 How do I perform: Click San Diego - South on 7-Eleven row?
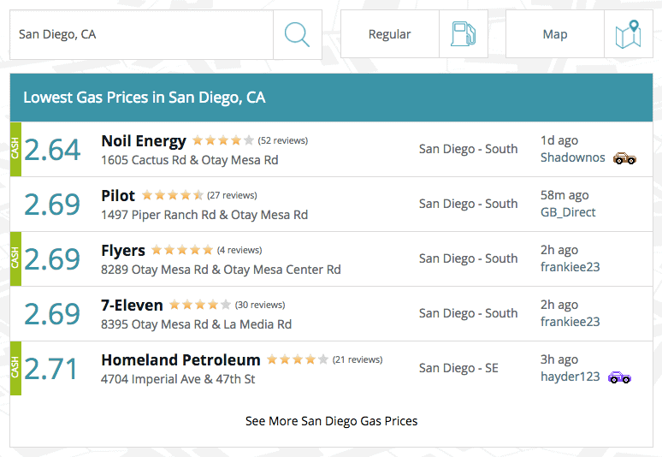(468, 313)
